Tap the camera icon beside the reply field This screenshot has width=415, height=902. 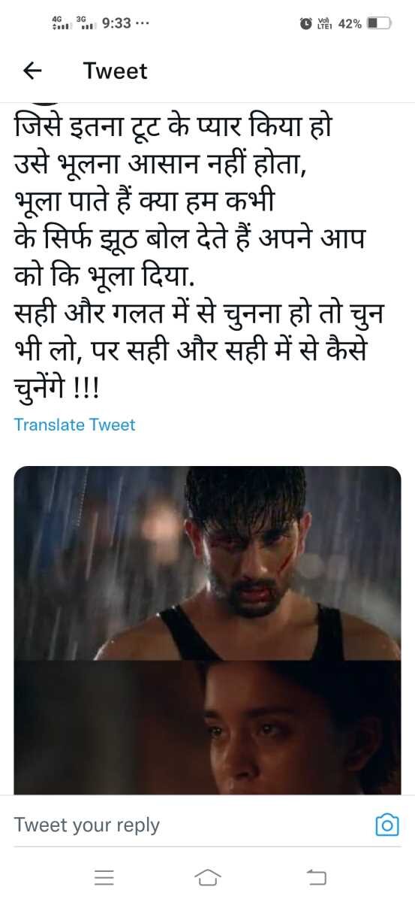[386, 825]
